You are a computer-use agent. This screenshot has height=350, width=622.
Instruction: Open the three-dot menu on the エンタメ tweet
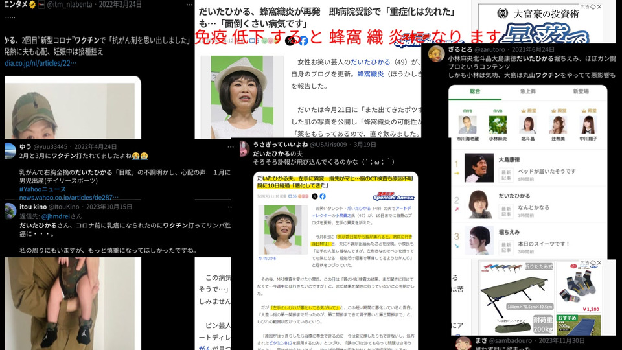click(189, 5)
